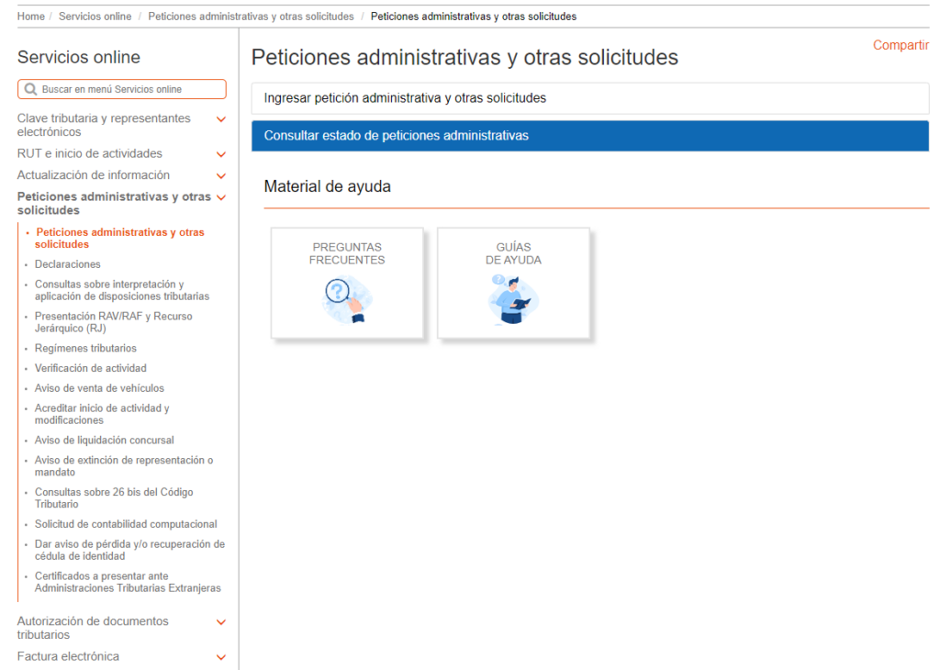The image size is (940, 670).
Task: Select Declaraciones subitem
Action: click(67, 264)
